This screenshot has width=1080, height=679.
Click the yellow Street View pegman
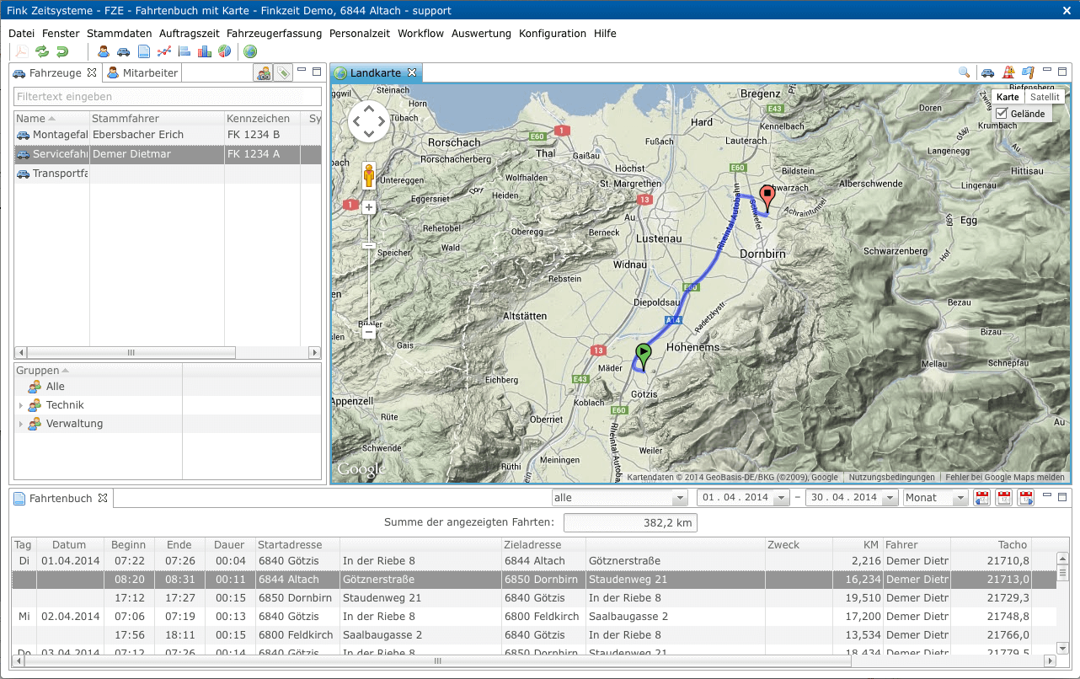[x=368, y=175]
